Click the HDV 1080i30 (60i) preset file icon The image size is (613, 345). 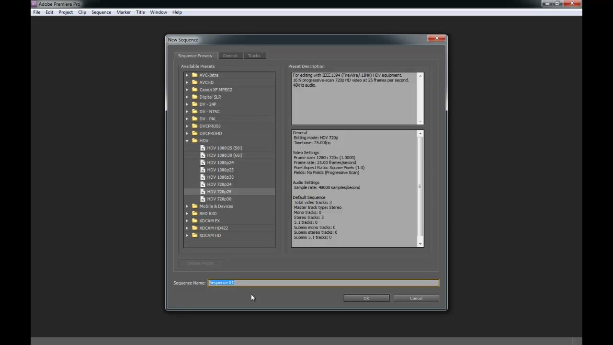[x=203, y=155]
